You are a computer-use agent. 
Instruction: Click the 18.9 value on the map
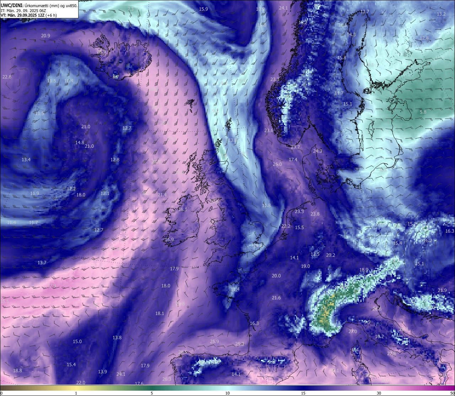point(364,270)
